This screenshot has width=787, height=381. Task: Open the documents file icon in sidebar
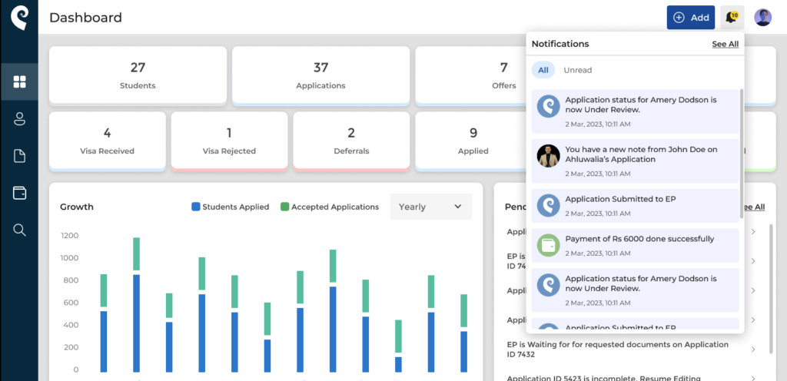(x=19, y=156)
